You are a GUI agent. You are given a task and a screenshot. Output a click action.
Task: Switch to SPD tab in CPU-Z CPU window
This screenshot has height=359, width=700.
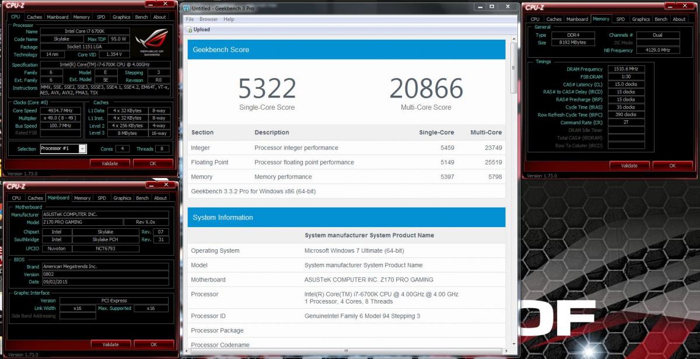[101, 17]
